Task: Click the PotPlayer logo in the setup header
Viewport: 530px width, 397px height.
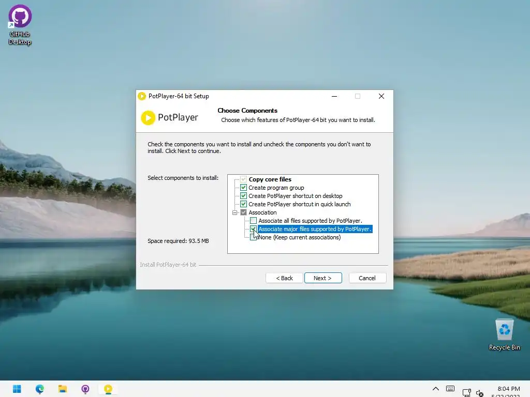Action: 169,117
